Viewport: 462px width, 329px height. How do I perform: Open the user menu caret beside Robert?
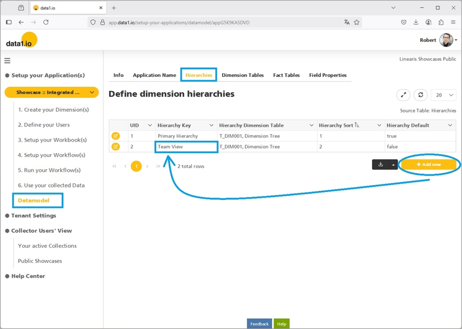456,40
